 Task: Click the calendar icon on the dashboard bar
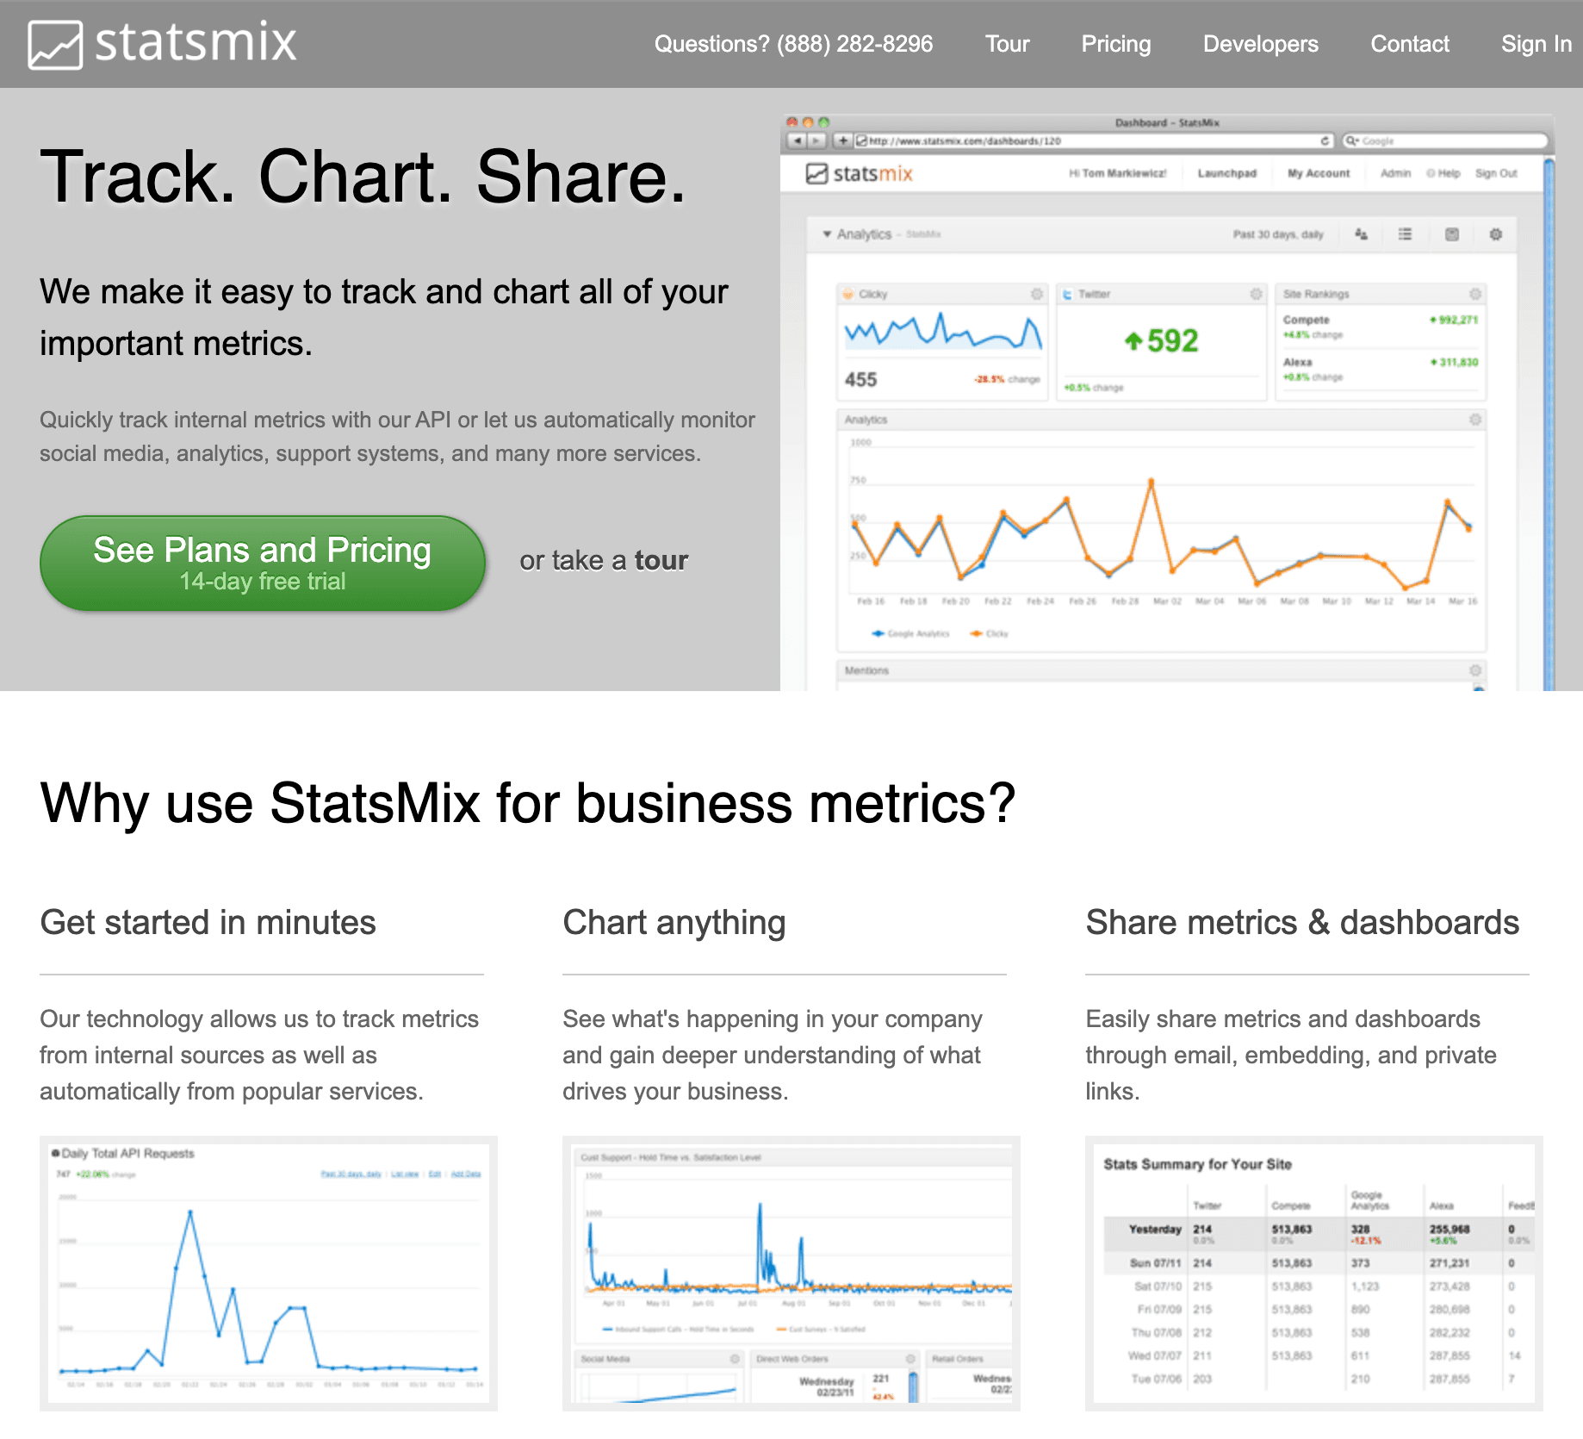point(1452,234)
